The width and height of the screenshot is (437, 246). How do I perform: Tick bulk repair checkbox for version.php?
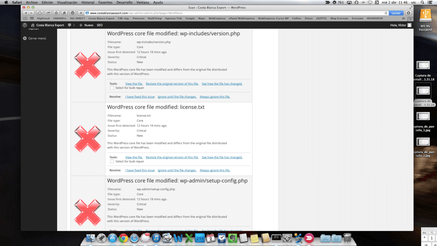pos(112,88)
